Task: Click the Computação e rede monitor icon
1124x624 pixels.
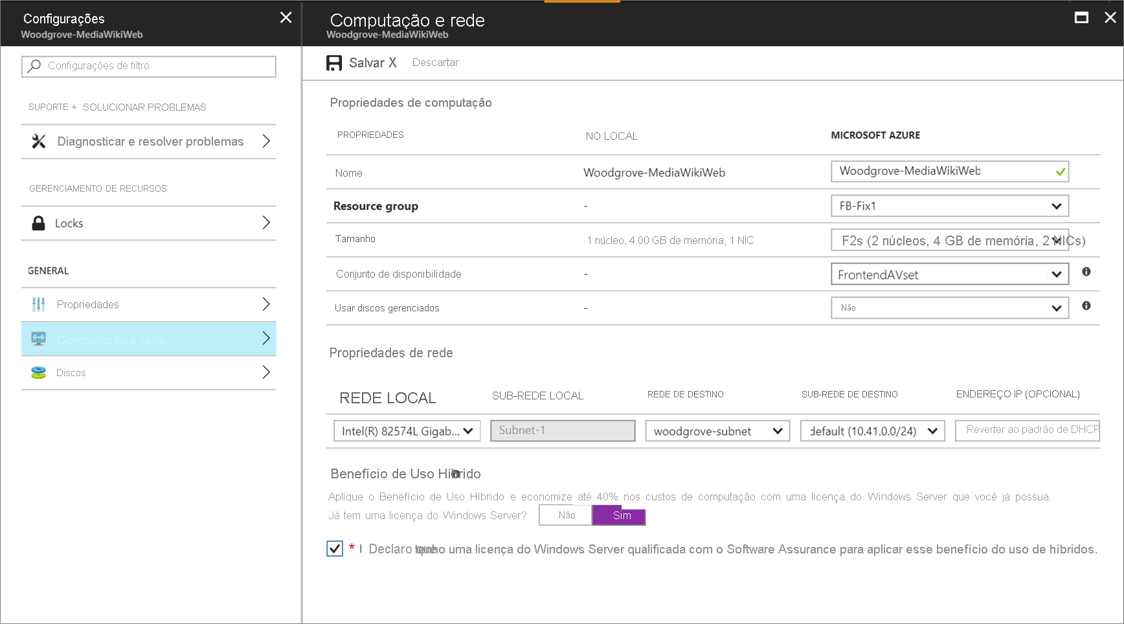Action: [x=39, y=339]
